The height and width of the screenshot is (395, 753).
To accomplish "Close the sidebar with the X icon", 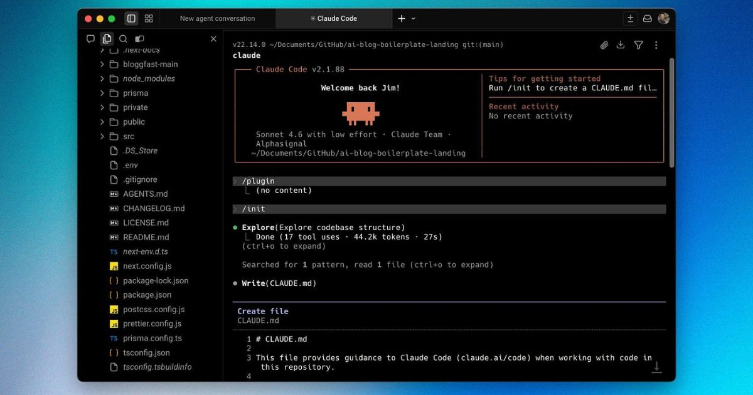I will [x=213, y=39].
